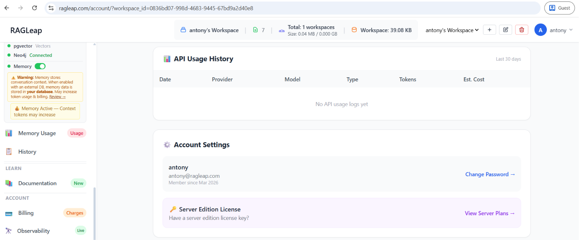Click the Memory Usage bar chart icon
Image resolution: width=579 pixels, height=240 pixels.
(x=9, y=133)
